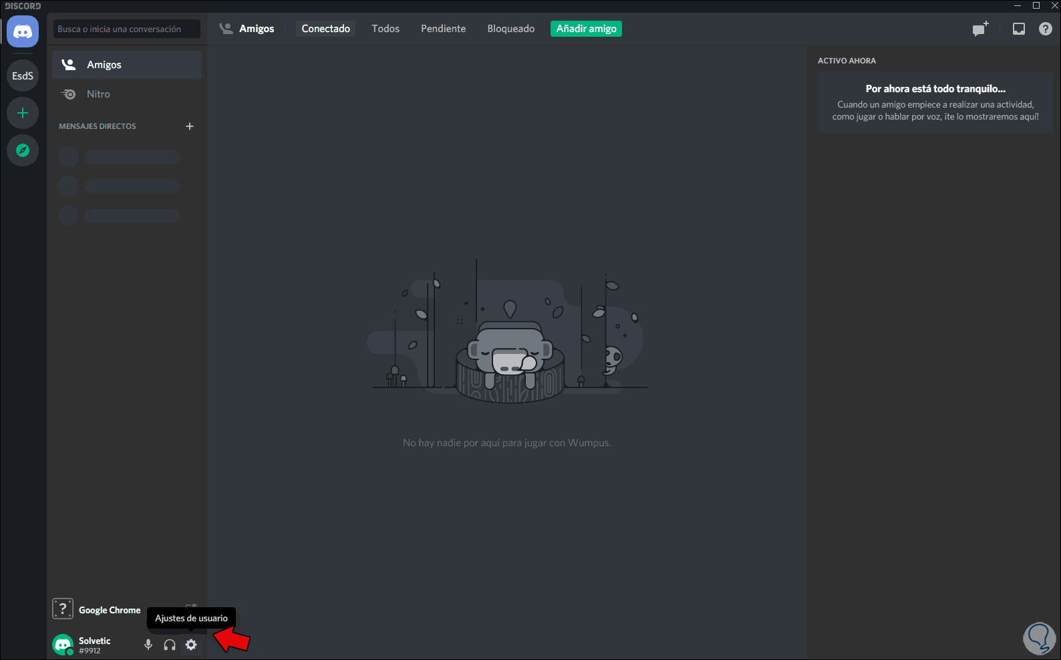Open Nitro in sidebar
The width and height of the screenshot is (1061, 660).
coord(127,94)
